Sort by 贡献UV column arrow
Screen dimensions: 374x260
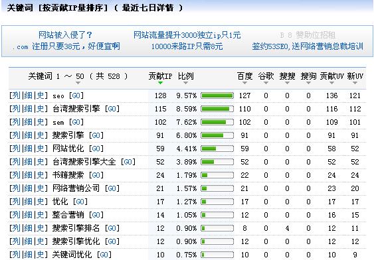331,83
